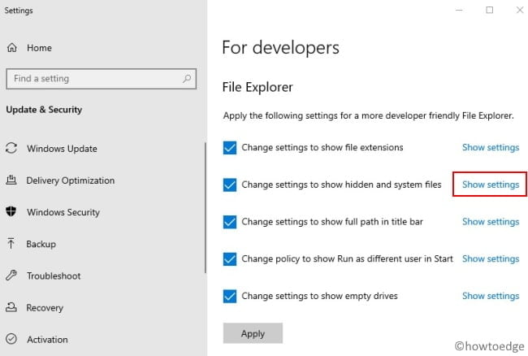Click the Windows Update refresh arrows icon
The height and width of the screenshot is (356, 528).
[11, 148]
